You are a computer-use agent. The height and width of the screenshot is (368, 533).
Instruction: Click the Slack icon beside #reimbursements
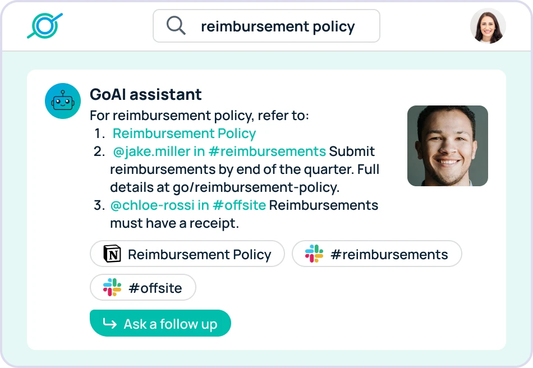314,254
